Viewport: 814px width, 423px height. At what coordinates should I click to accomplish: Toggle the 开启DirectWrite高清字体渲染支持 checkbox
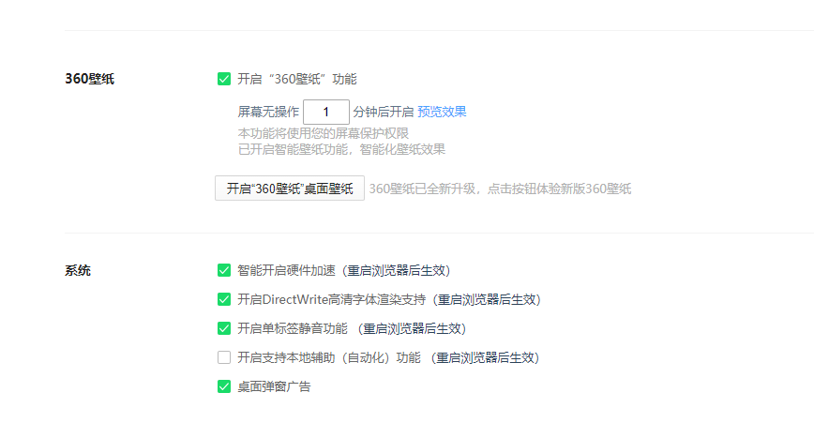(223, 299)
